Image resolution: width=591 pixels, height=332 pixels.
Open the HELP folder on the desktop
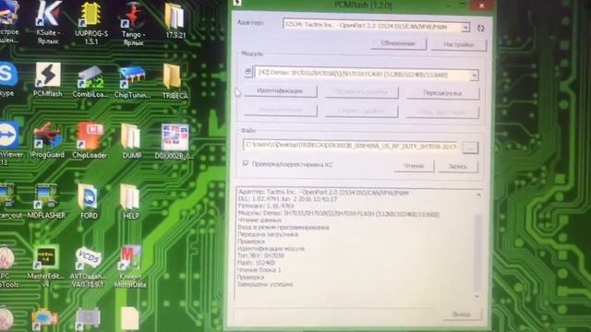click(x=131, y=202)
